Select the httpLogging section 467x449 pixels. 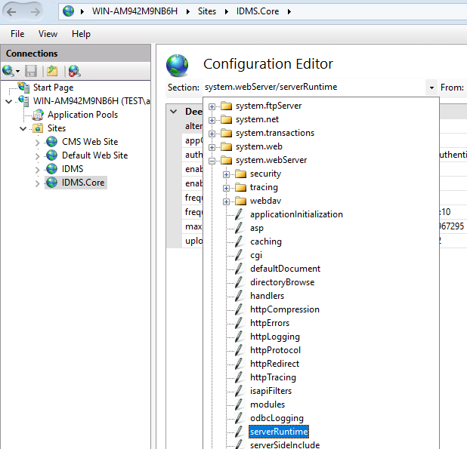click(275, 337)
